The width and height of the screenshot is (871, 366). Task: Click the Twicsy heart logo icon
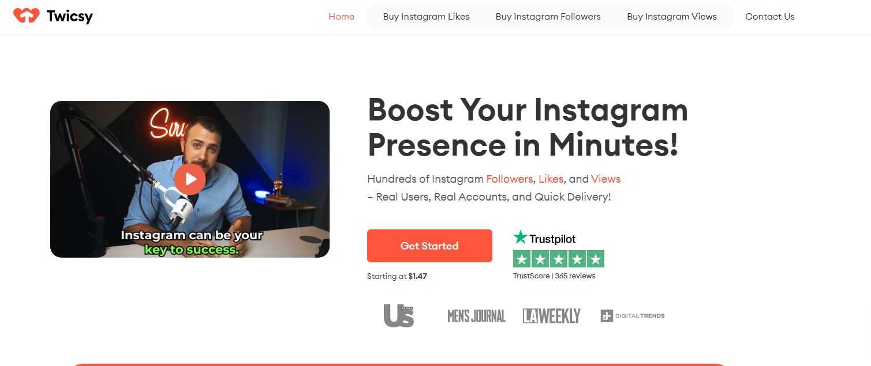click(x=27, y=16)
